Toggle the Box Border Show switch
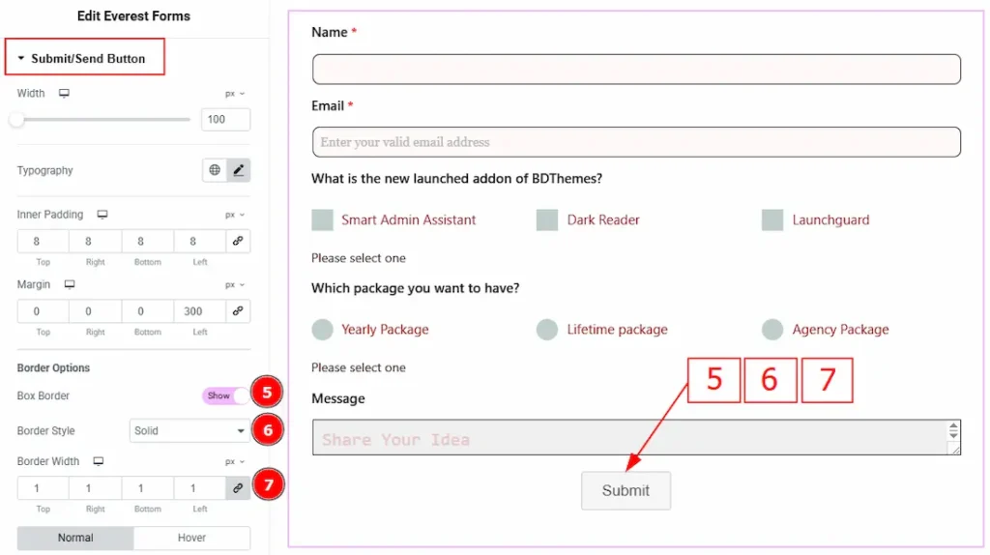This screenshot has height=555, width=990. coord(226,395)
